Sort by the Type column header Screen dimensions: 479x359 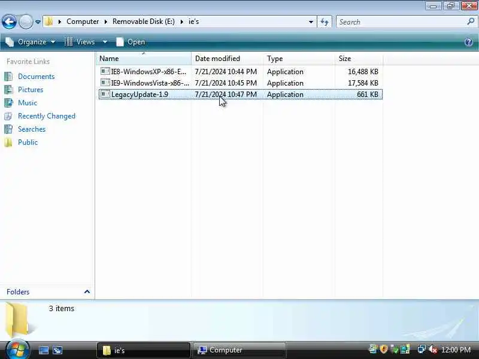pos(299,58)
